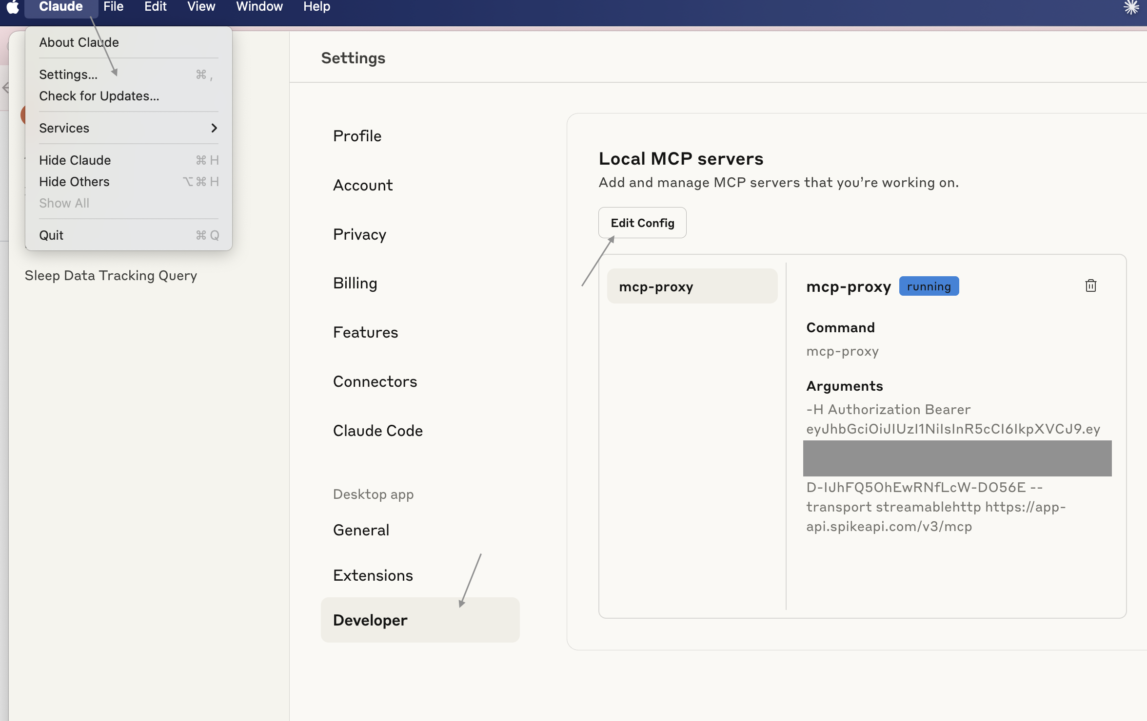Open the View menu
Screen dimensions: 1147x721
pyautogui.click(x=201, y=7)
